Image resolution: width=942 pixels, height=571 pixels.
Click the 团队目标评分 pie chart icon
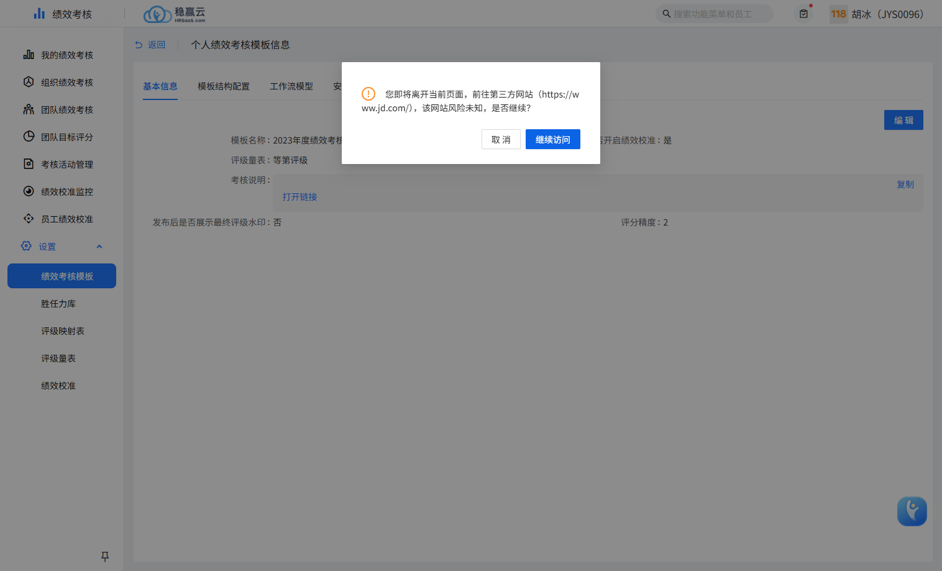29,137
